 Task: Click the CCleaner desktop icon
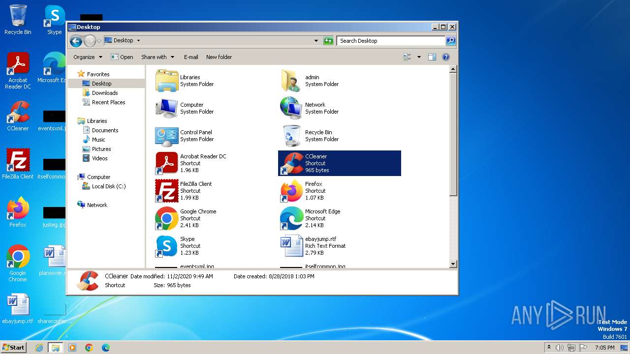[x=18, y=116]
